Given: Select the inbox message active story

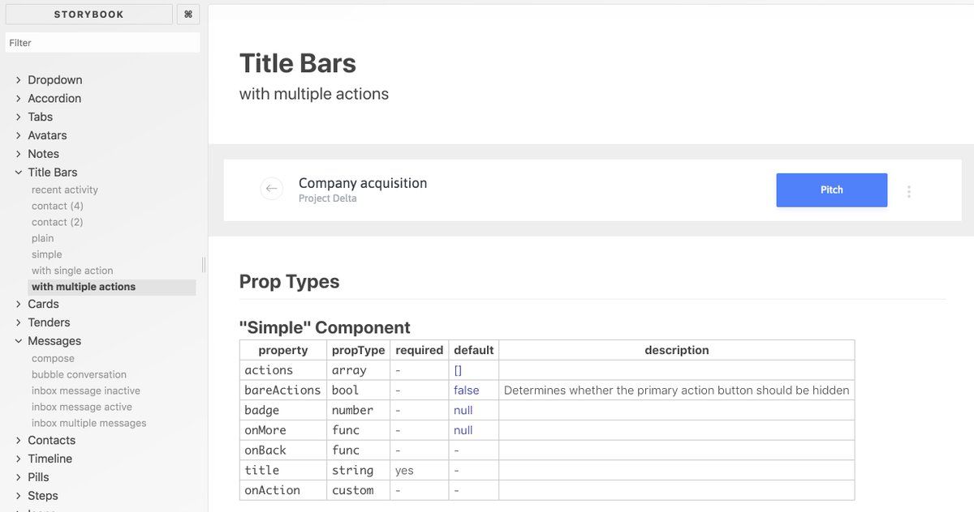Looking at the screenshot, I should [82, 407].
